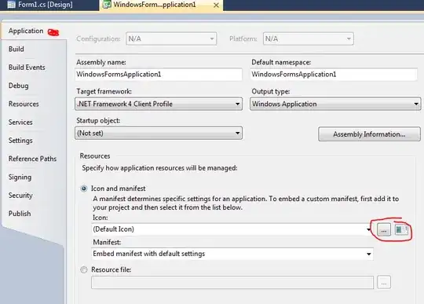Click the Form1.cs Design tab icon
The height and width of the screenshot is (304, 424).
[11, 5]
